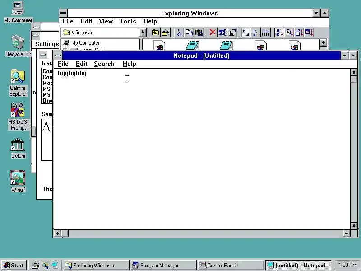Click the Notepad vertical scroll up arrow
This screenshot has height=271, width=361.
(354, 72)
